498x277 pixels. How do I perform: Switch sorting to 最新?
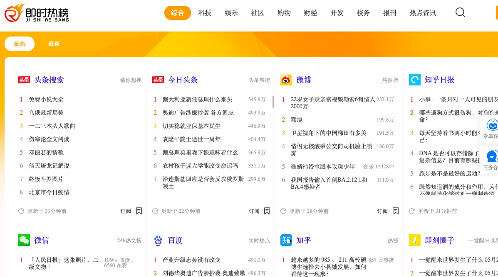coord(54,44)
